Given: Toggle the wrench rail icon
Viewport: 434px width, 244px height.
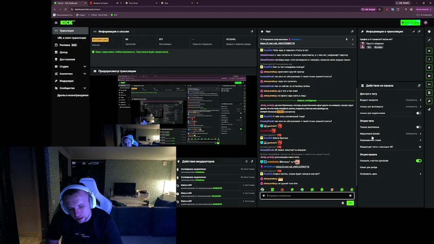Looking at the screenshot, I should pyautogui.click(x=429, y=101).
